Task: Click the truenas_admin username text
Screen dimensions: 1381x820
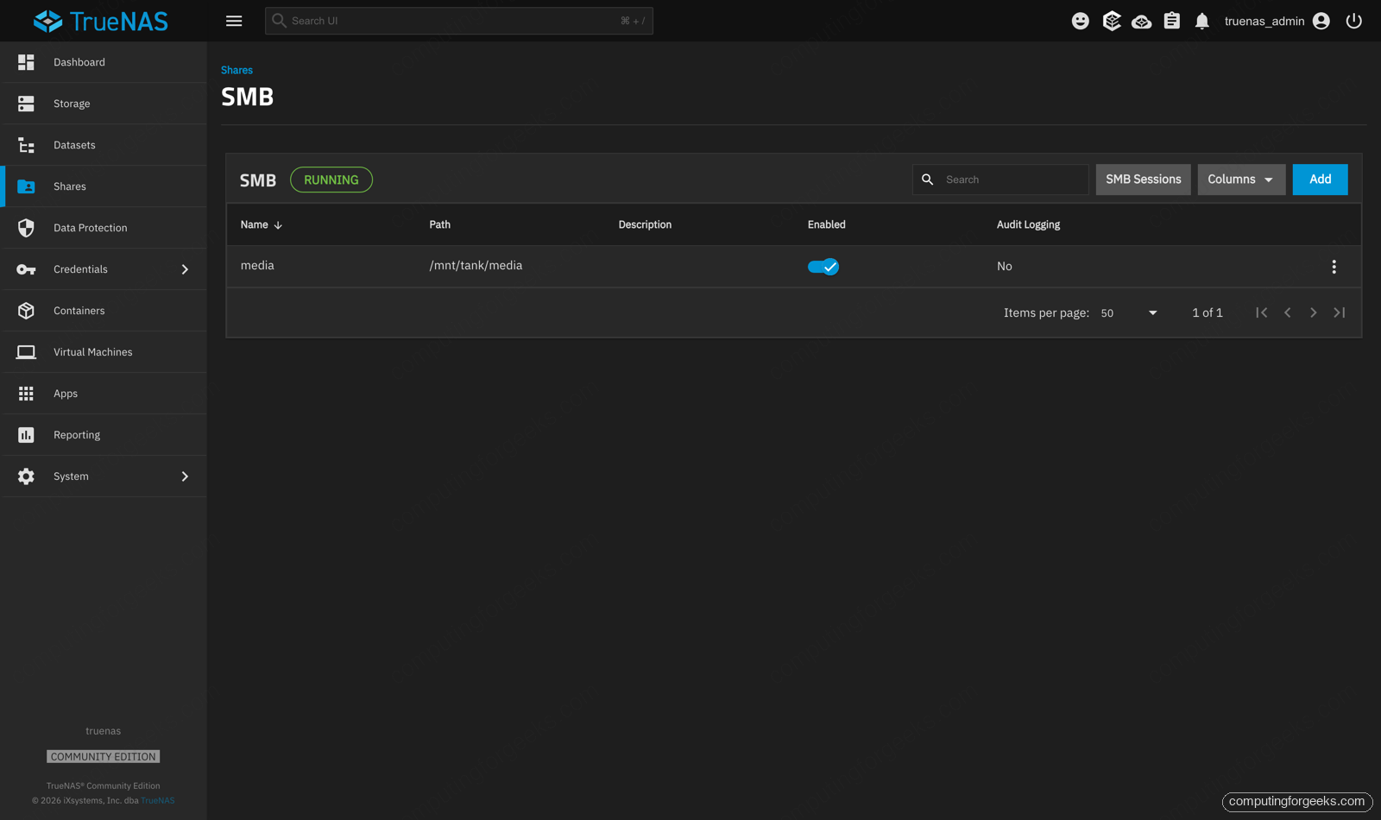Action: [x=1264, y=21]
